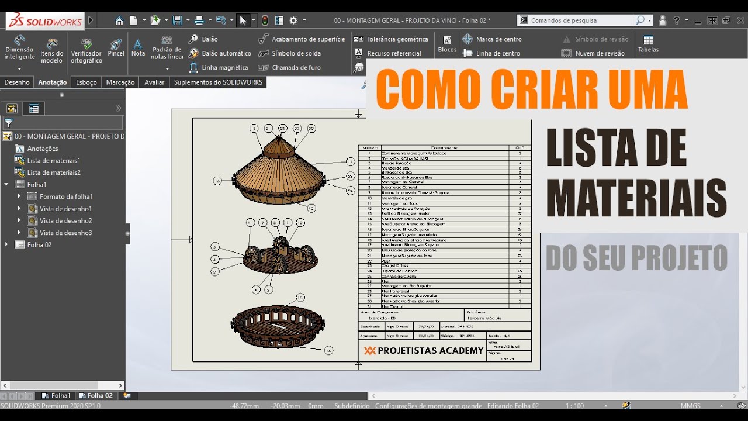Click the user login icon
Image resolution: width=748 pixels, height=421 pixels.
[663, 20]
